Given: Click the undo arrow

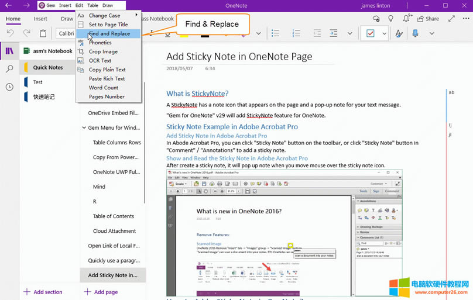Looking at the screenshot, I should click(x=11, y=34).
